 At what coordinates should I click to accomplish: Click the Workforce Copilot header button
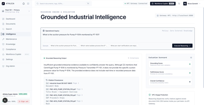(x=163, y=4)
